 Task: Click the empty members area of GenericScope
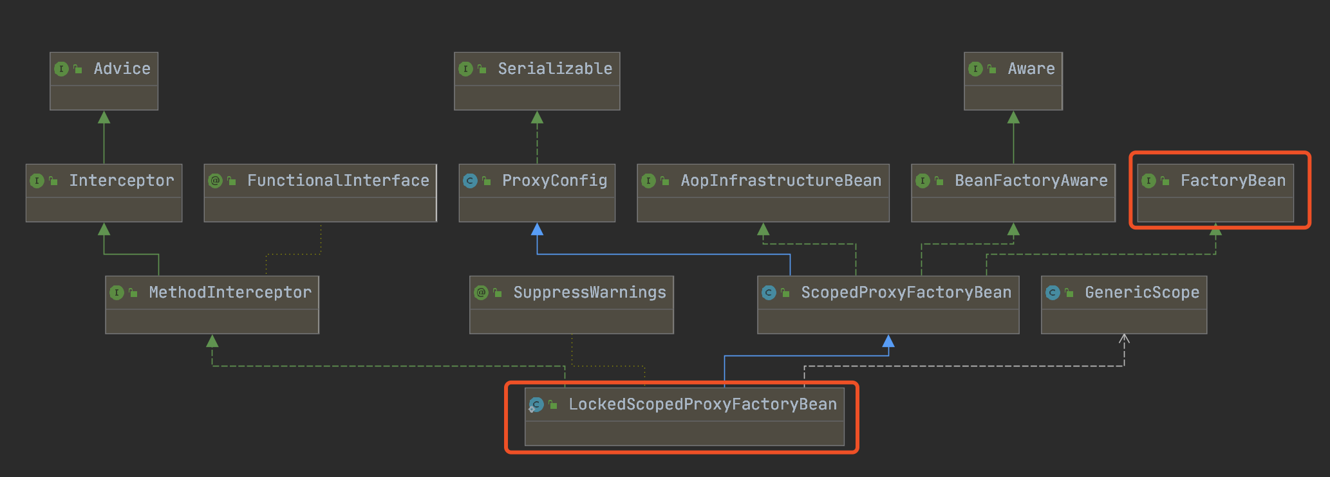[x=1123, y=321]
